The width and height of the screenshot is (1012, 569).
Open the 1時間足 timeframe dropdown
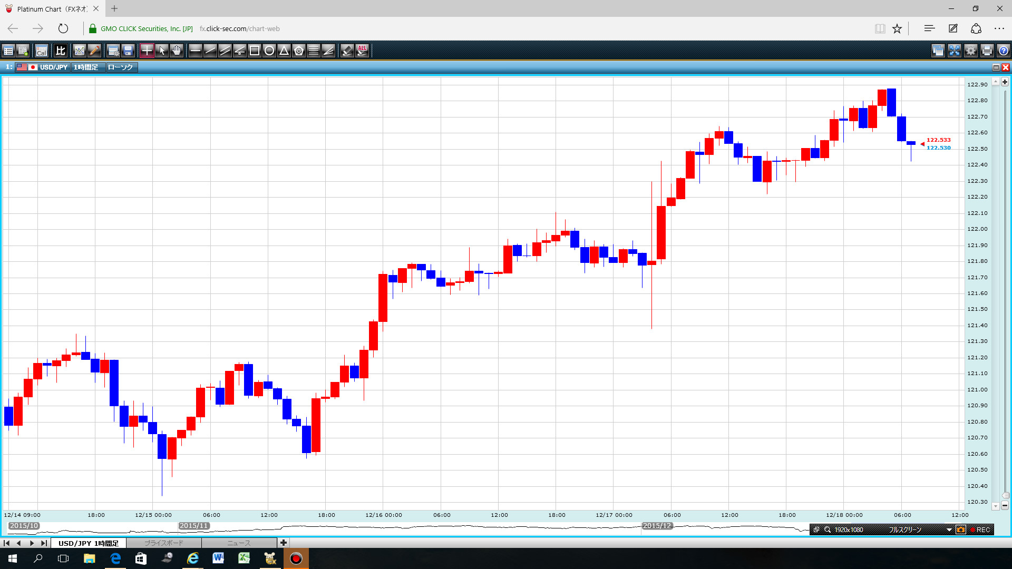pyautogui.click(x=86, y=67)
